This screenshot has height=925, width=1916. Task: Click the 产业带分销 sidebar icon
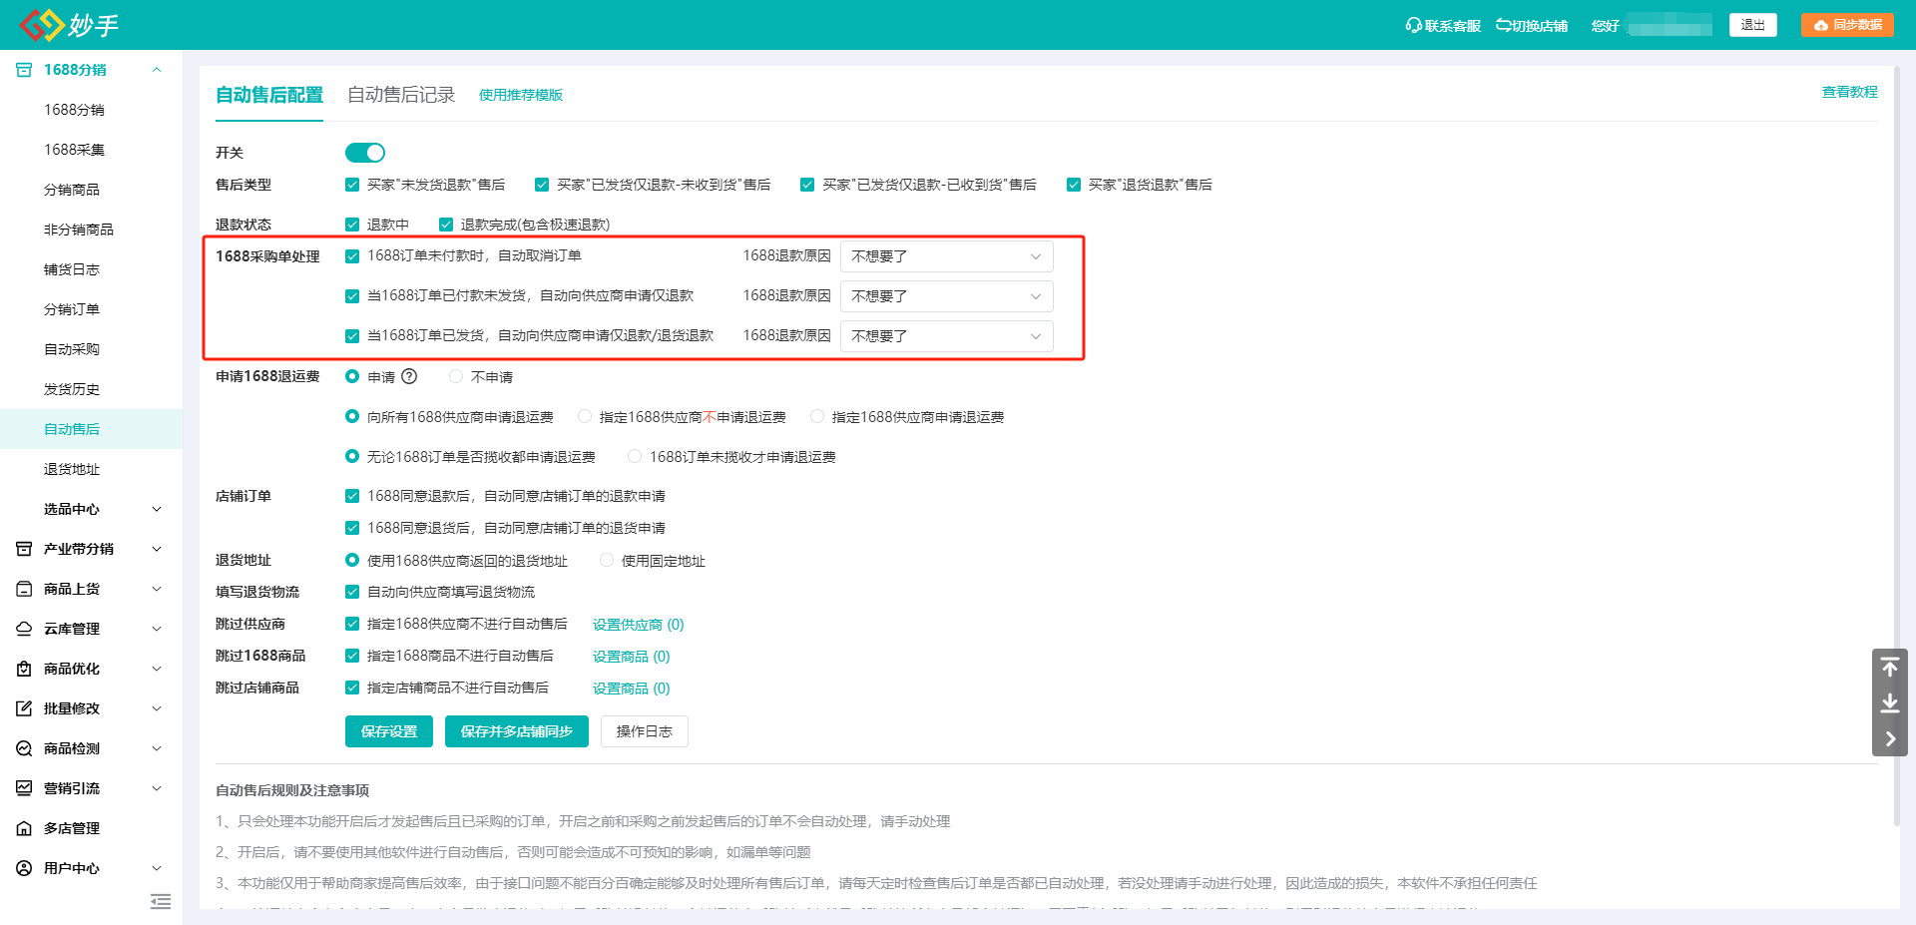[24, 549]
